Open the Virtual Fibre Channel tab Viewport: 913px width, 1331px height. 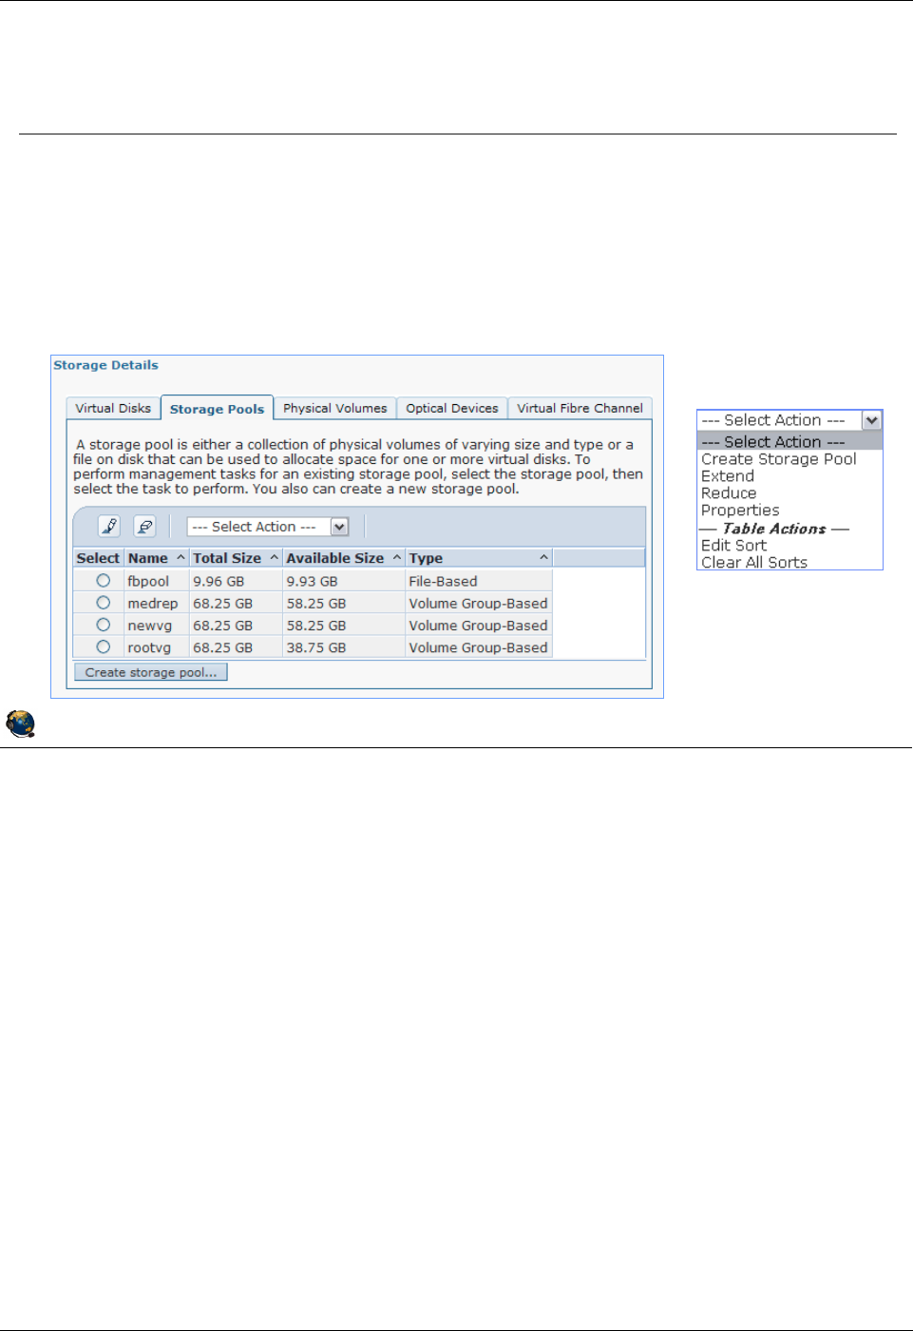coord(580,408)
